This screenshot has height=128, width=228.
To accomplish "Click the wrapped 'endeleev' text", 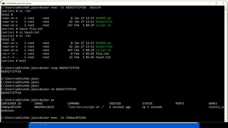I will coord(8,111).
